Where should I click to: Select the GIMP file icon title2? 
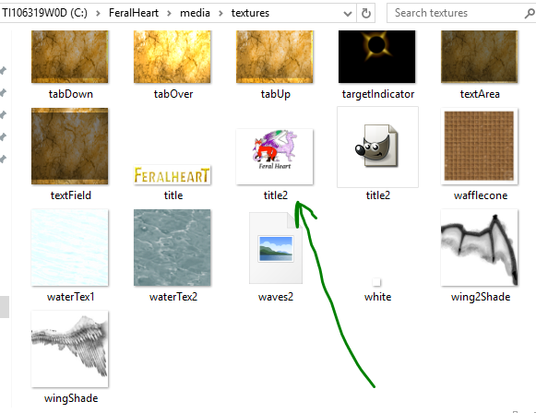click(377, 147)
